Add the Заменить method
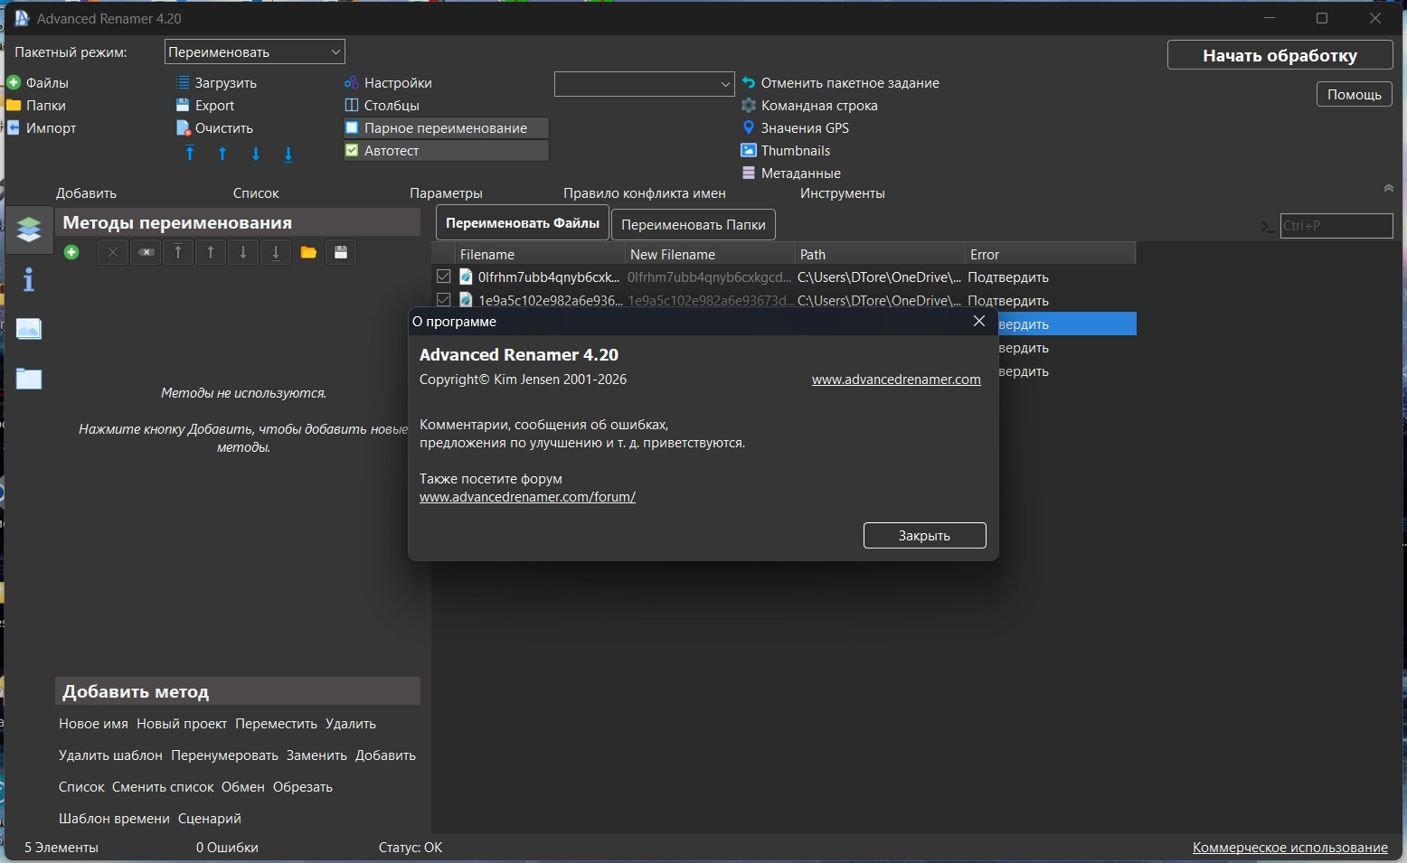 tap(316, 755)
